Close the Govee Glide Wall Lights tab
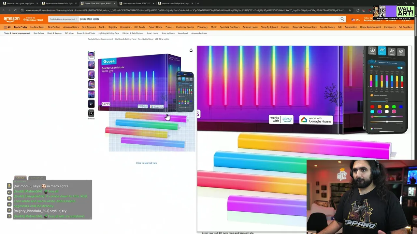 (x=114, y=3)
